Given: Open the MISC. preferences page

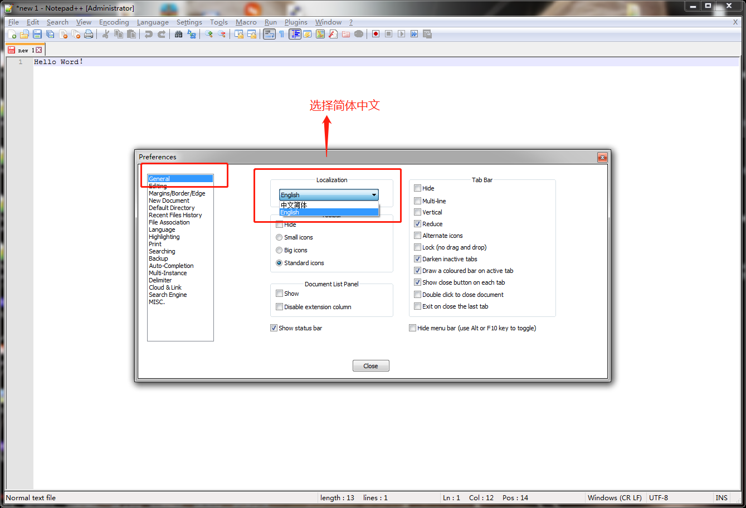Looking at the screenshot, I should pos(157,302).
